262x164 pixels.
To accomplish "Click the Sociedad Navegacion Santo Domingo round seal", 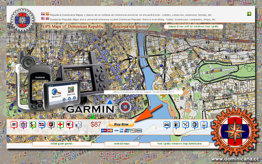I will tap(235, 132).
